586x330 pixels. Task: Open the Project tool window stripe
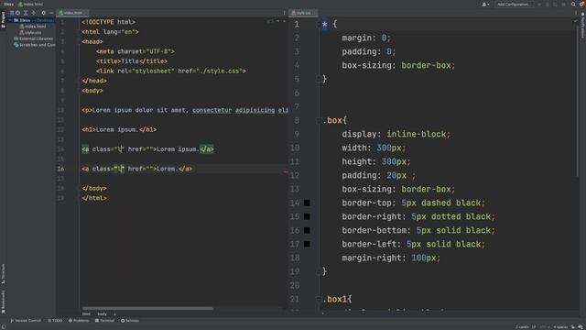pyautogui.click(x=3, y=19)
